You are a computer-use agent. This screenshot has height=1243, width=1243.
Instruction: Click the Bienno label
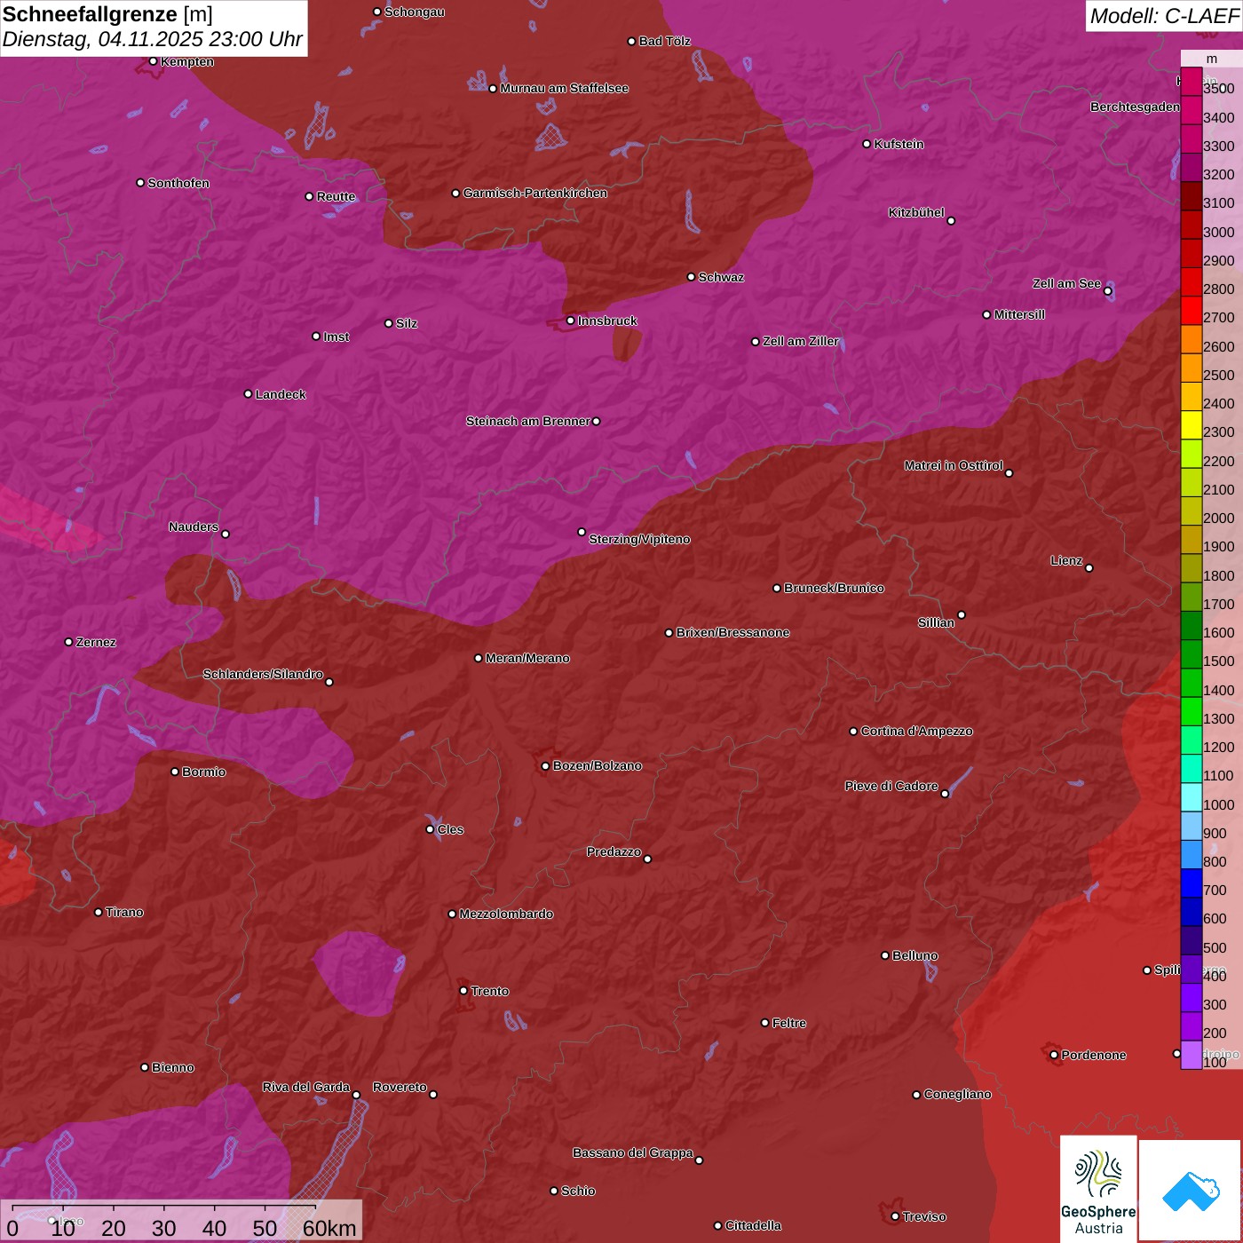172,1067
